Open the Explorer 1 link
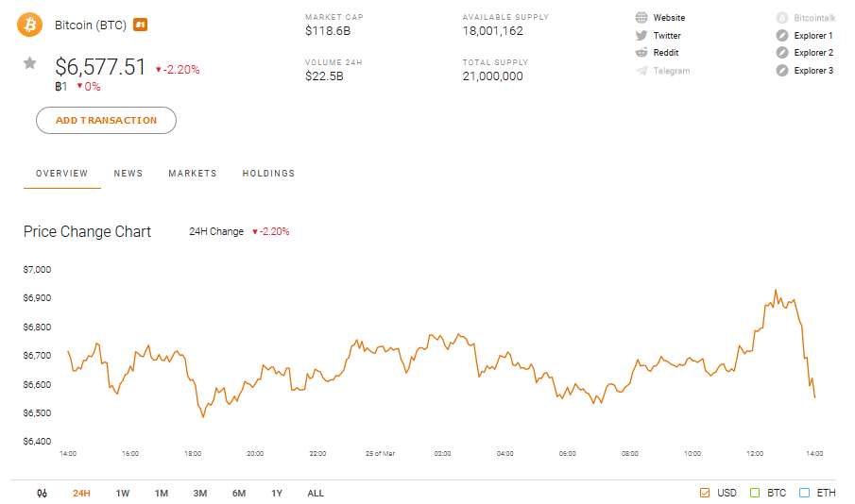Image resolution: width=855 pixels, height=504 pixels. point(813,36)
